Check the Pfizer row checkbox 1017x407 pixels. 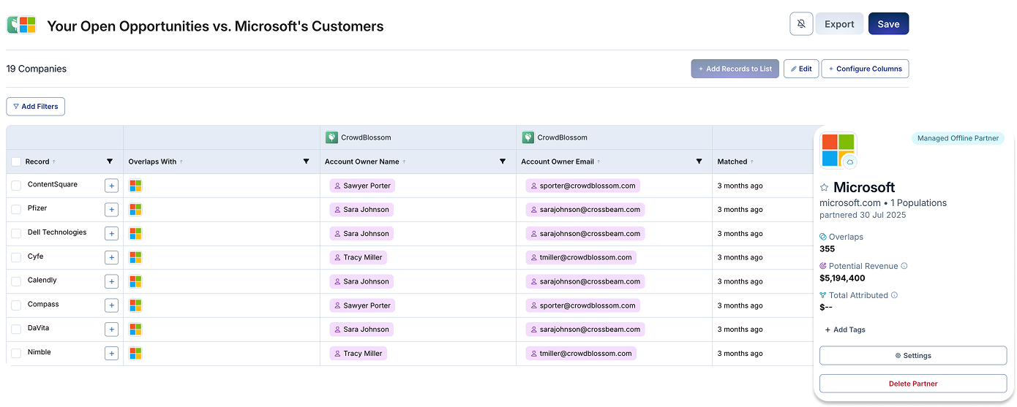click(16, 210)
